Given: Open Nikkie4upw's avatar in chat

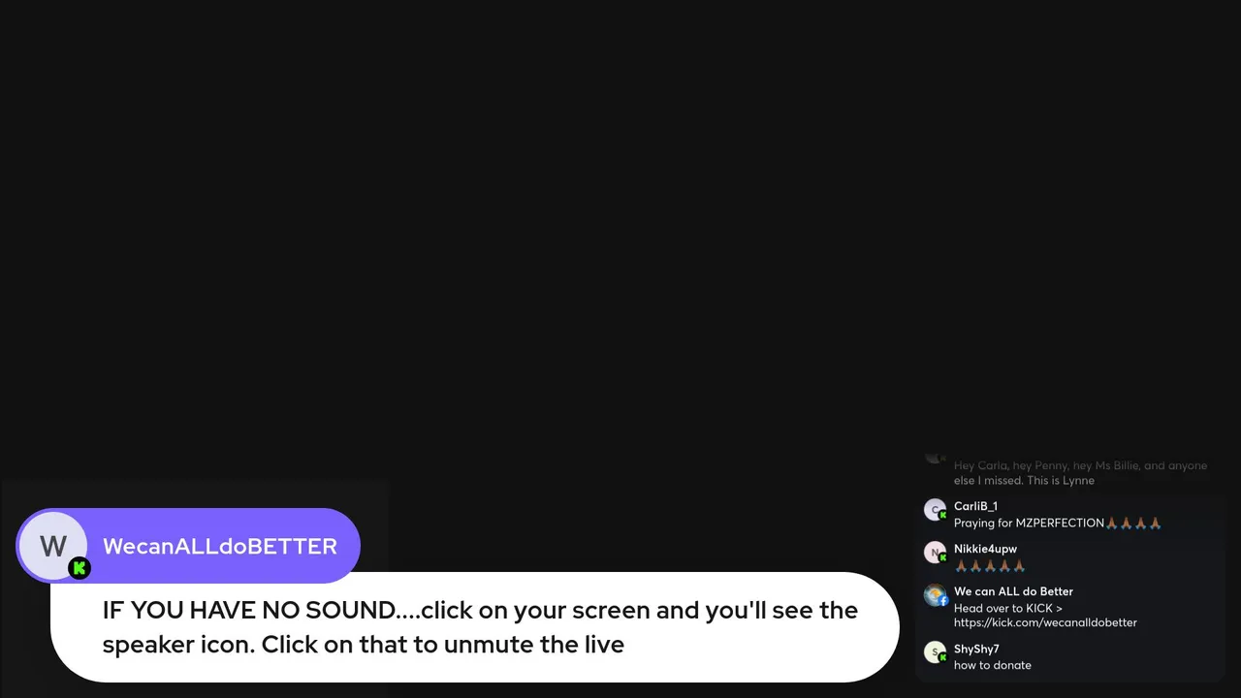Looking at the screenshot, I should coord(935,553).
